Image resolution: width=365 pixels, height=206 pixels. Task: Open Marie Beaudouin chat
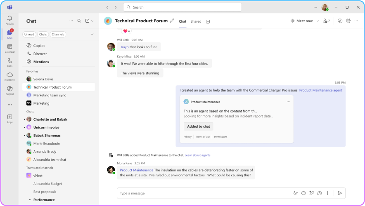tap(59, 143)
